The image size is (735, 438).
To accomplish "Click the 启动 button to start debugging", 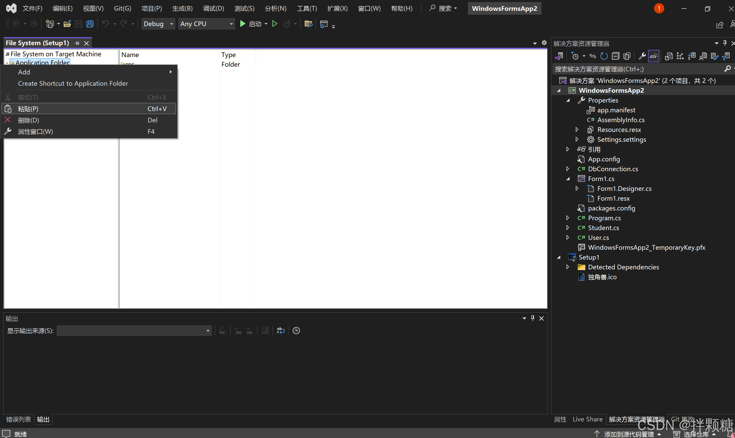I will pos(253,24).
